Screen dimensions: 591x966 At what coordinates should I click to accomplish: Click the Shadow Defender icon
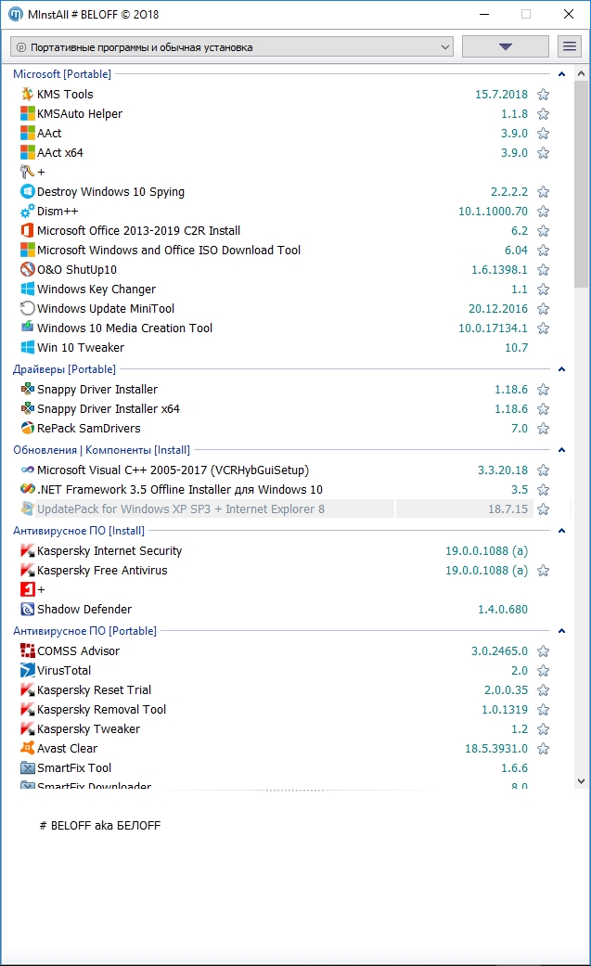[27, 610]
